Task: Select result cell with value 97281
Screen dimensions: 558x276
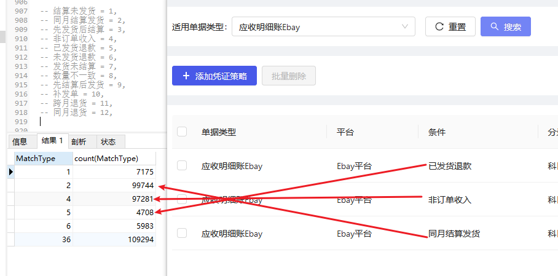Action: 114,199
